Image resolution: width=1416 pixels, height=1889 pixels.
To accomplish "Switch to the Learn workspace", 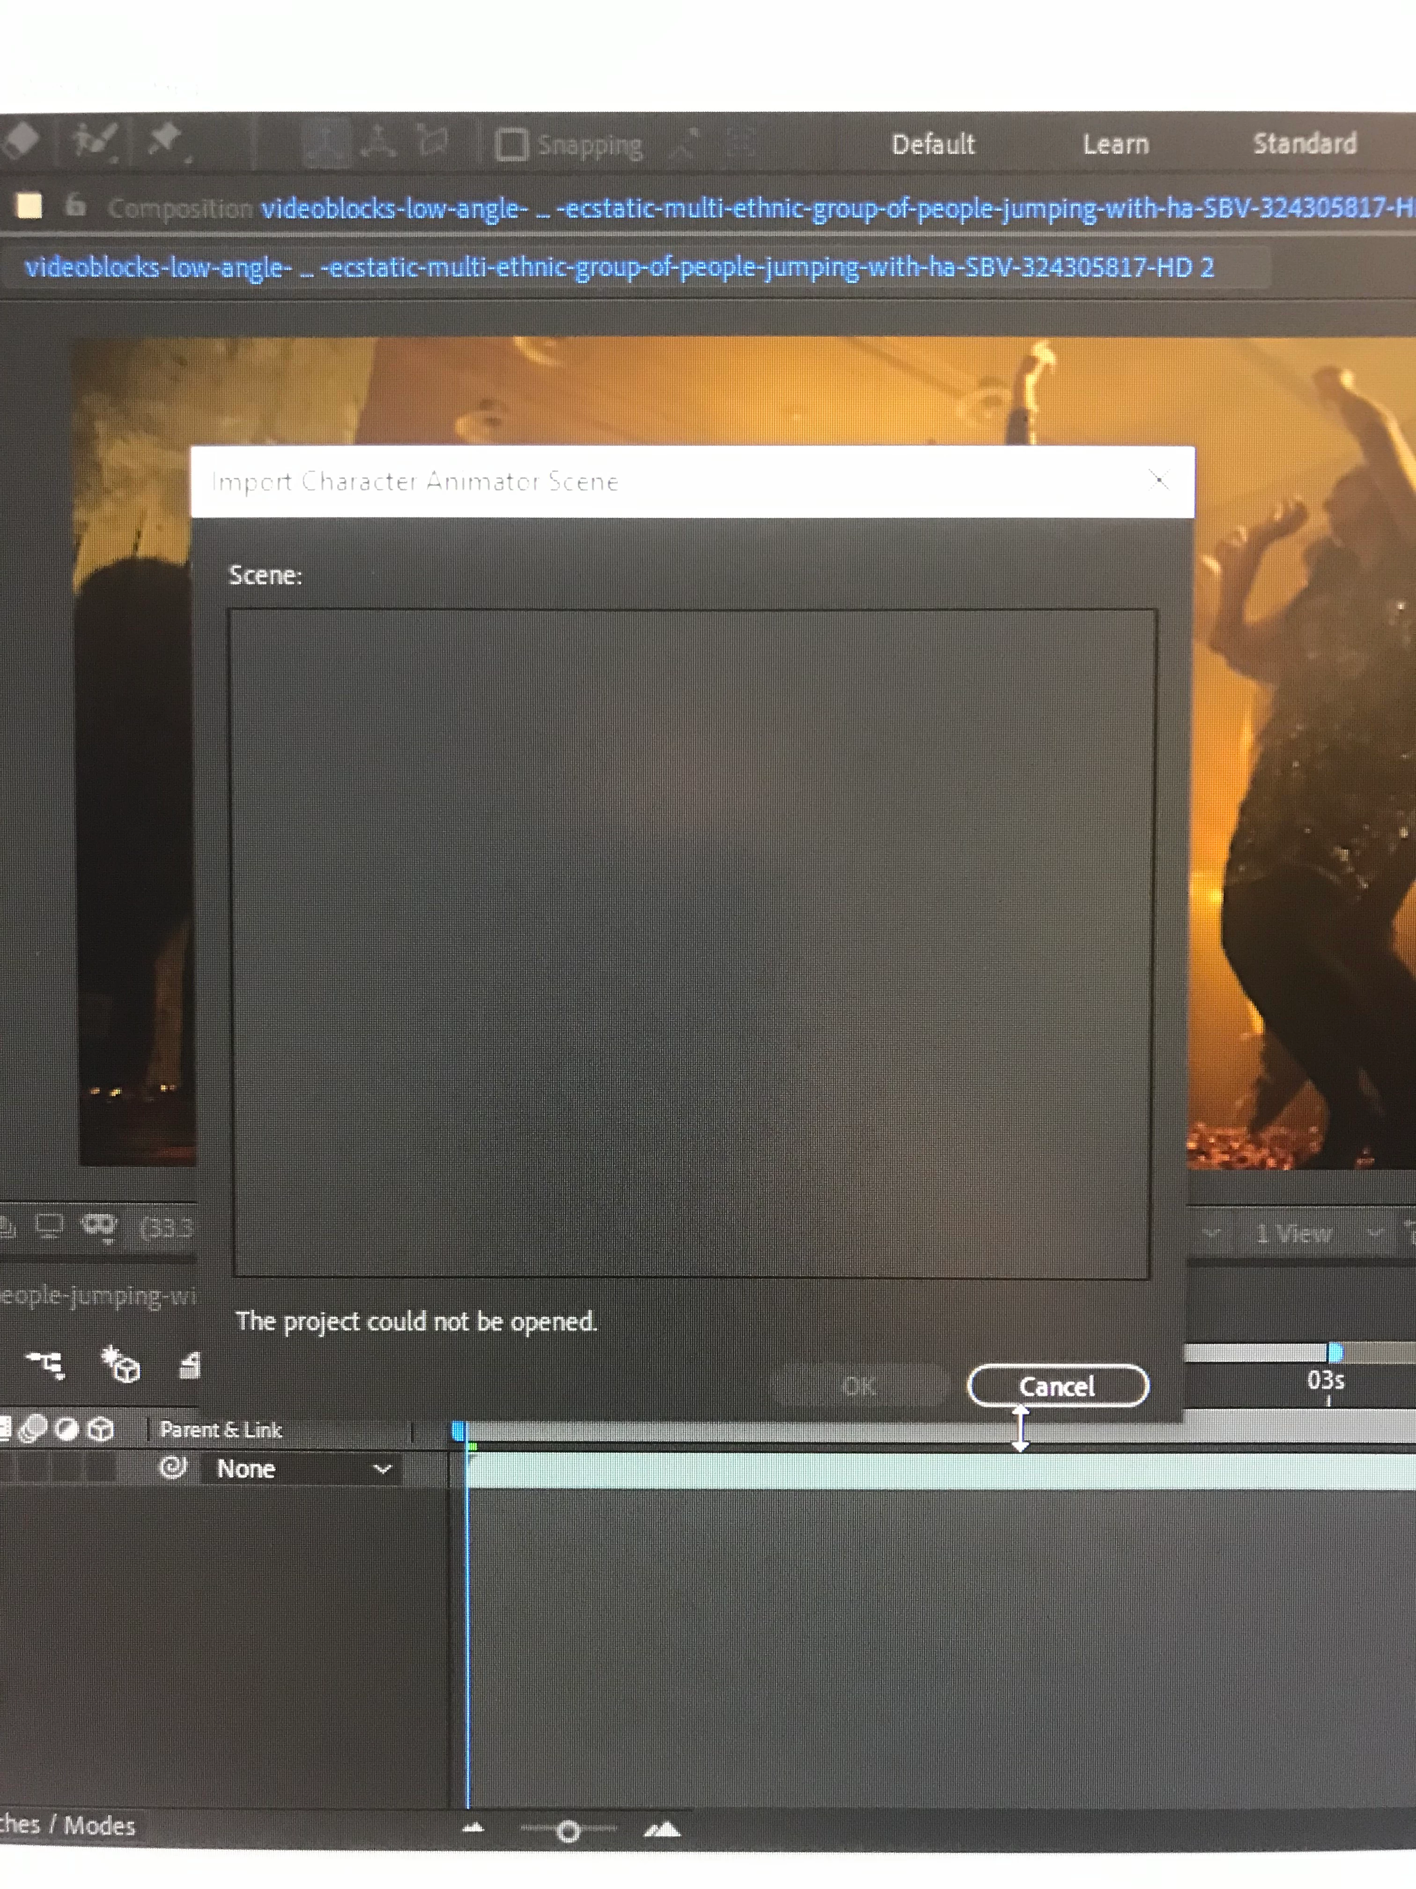I will coord(1115,144).
